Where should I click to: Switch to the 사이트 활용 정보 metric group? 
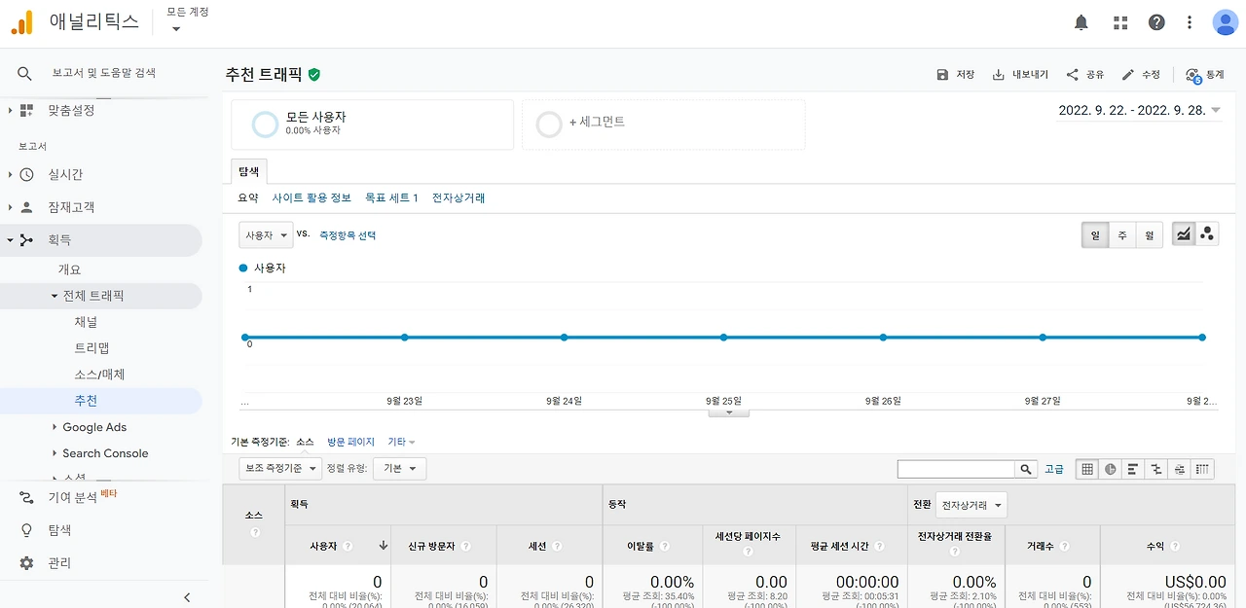tap(311, 197)
